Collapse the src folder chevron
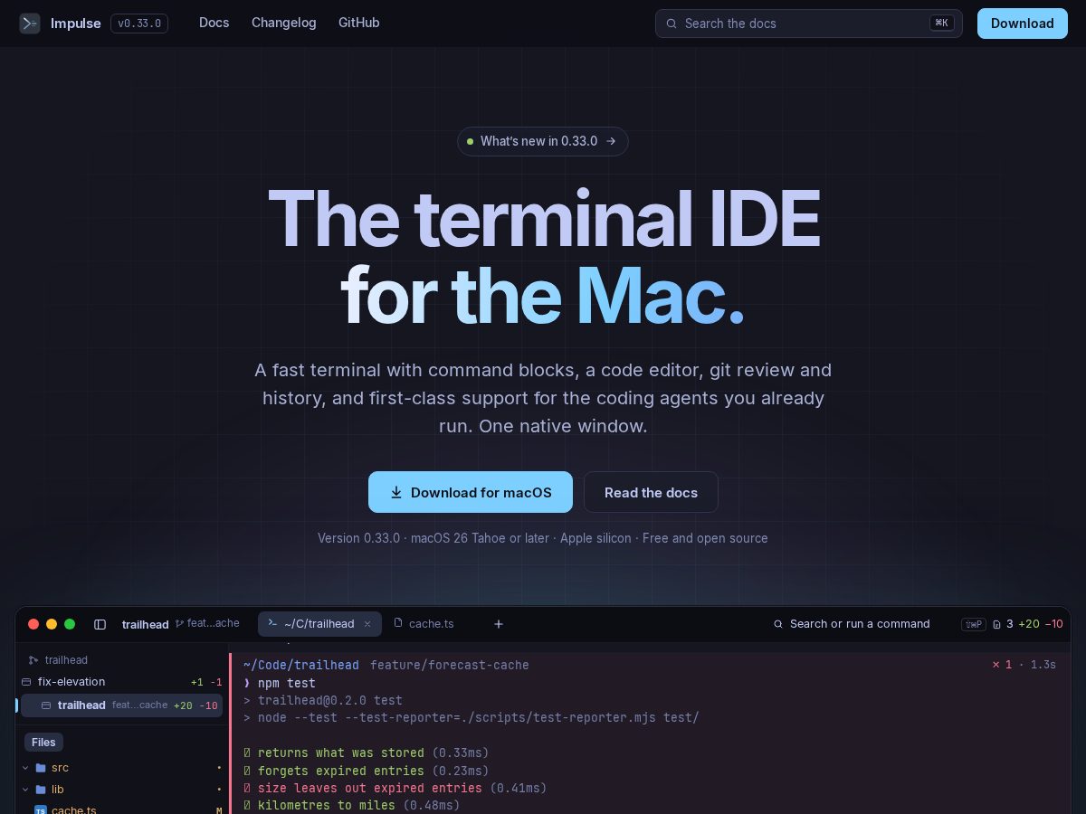 pos(25,768)
